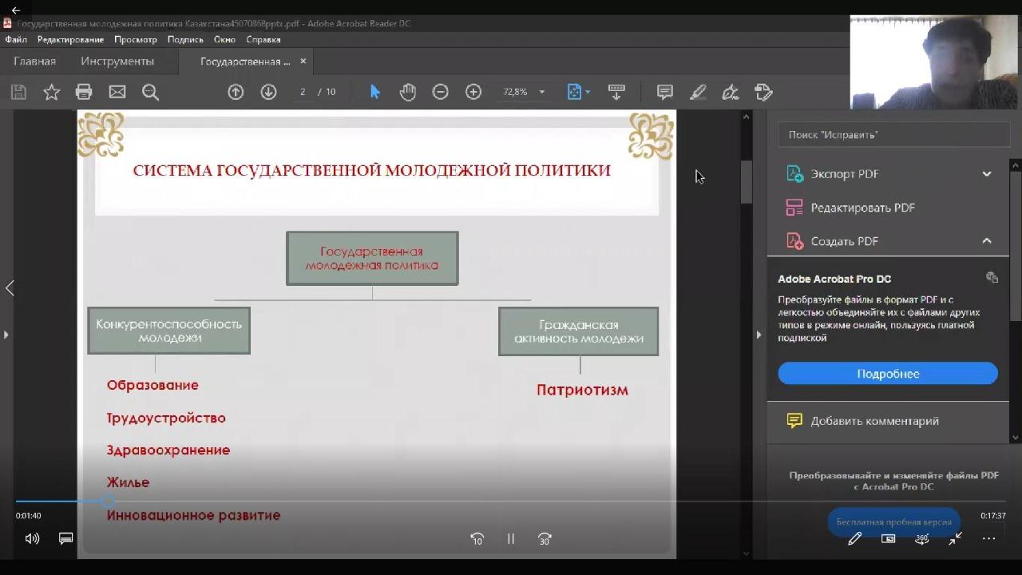Skip forward 30 seconds

(545, 539)
